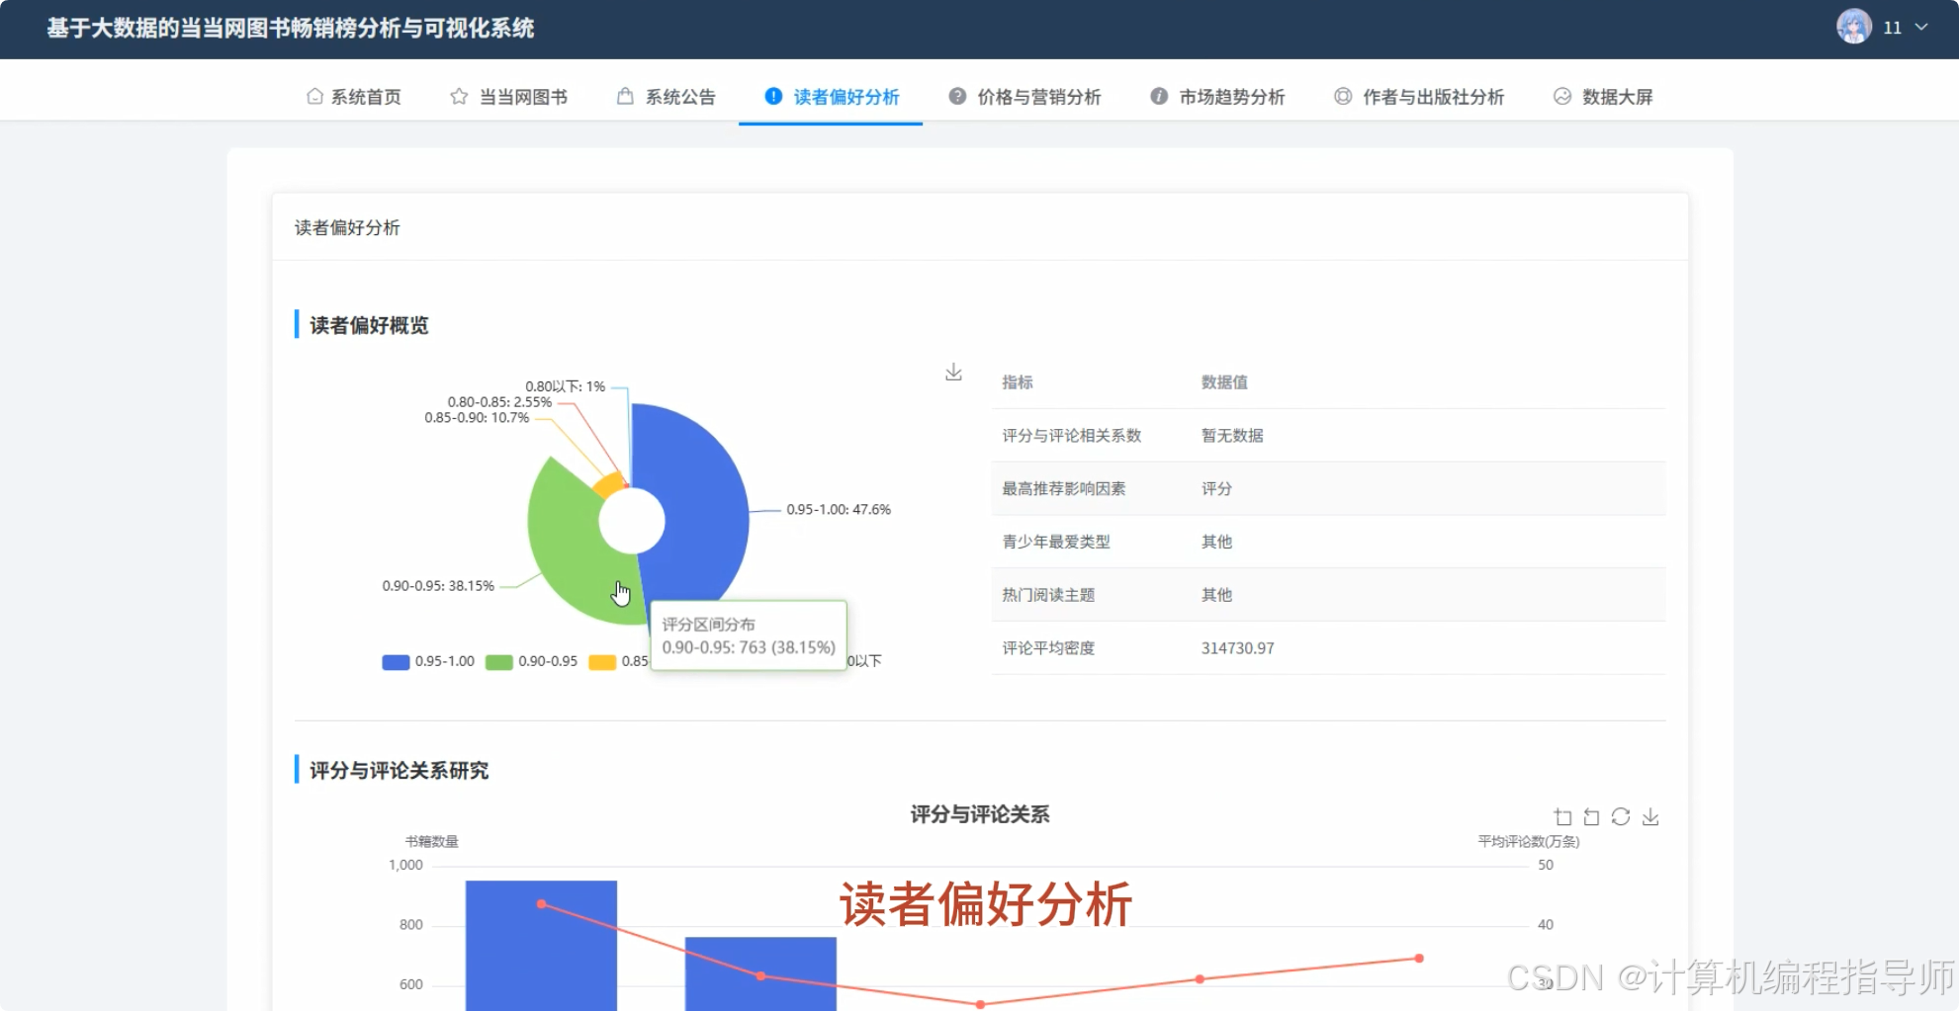
Task: Click pie label 0.80以下: 1%
Action: [x=565, y=386]
